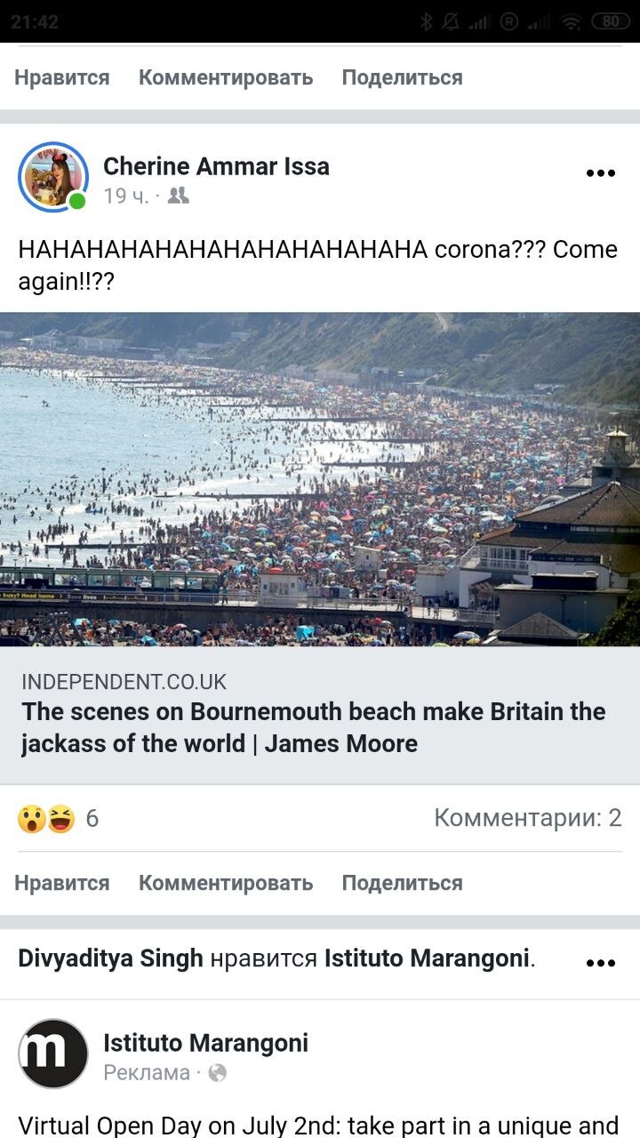Tap Комментировать on the top post
The image size is (640, 1138).
[226, 77]
